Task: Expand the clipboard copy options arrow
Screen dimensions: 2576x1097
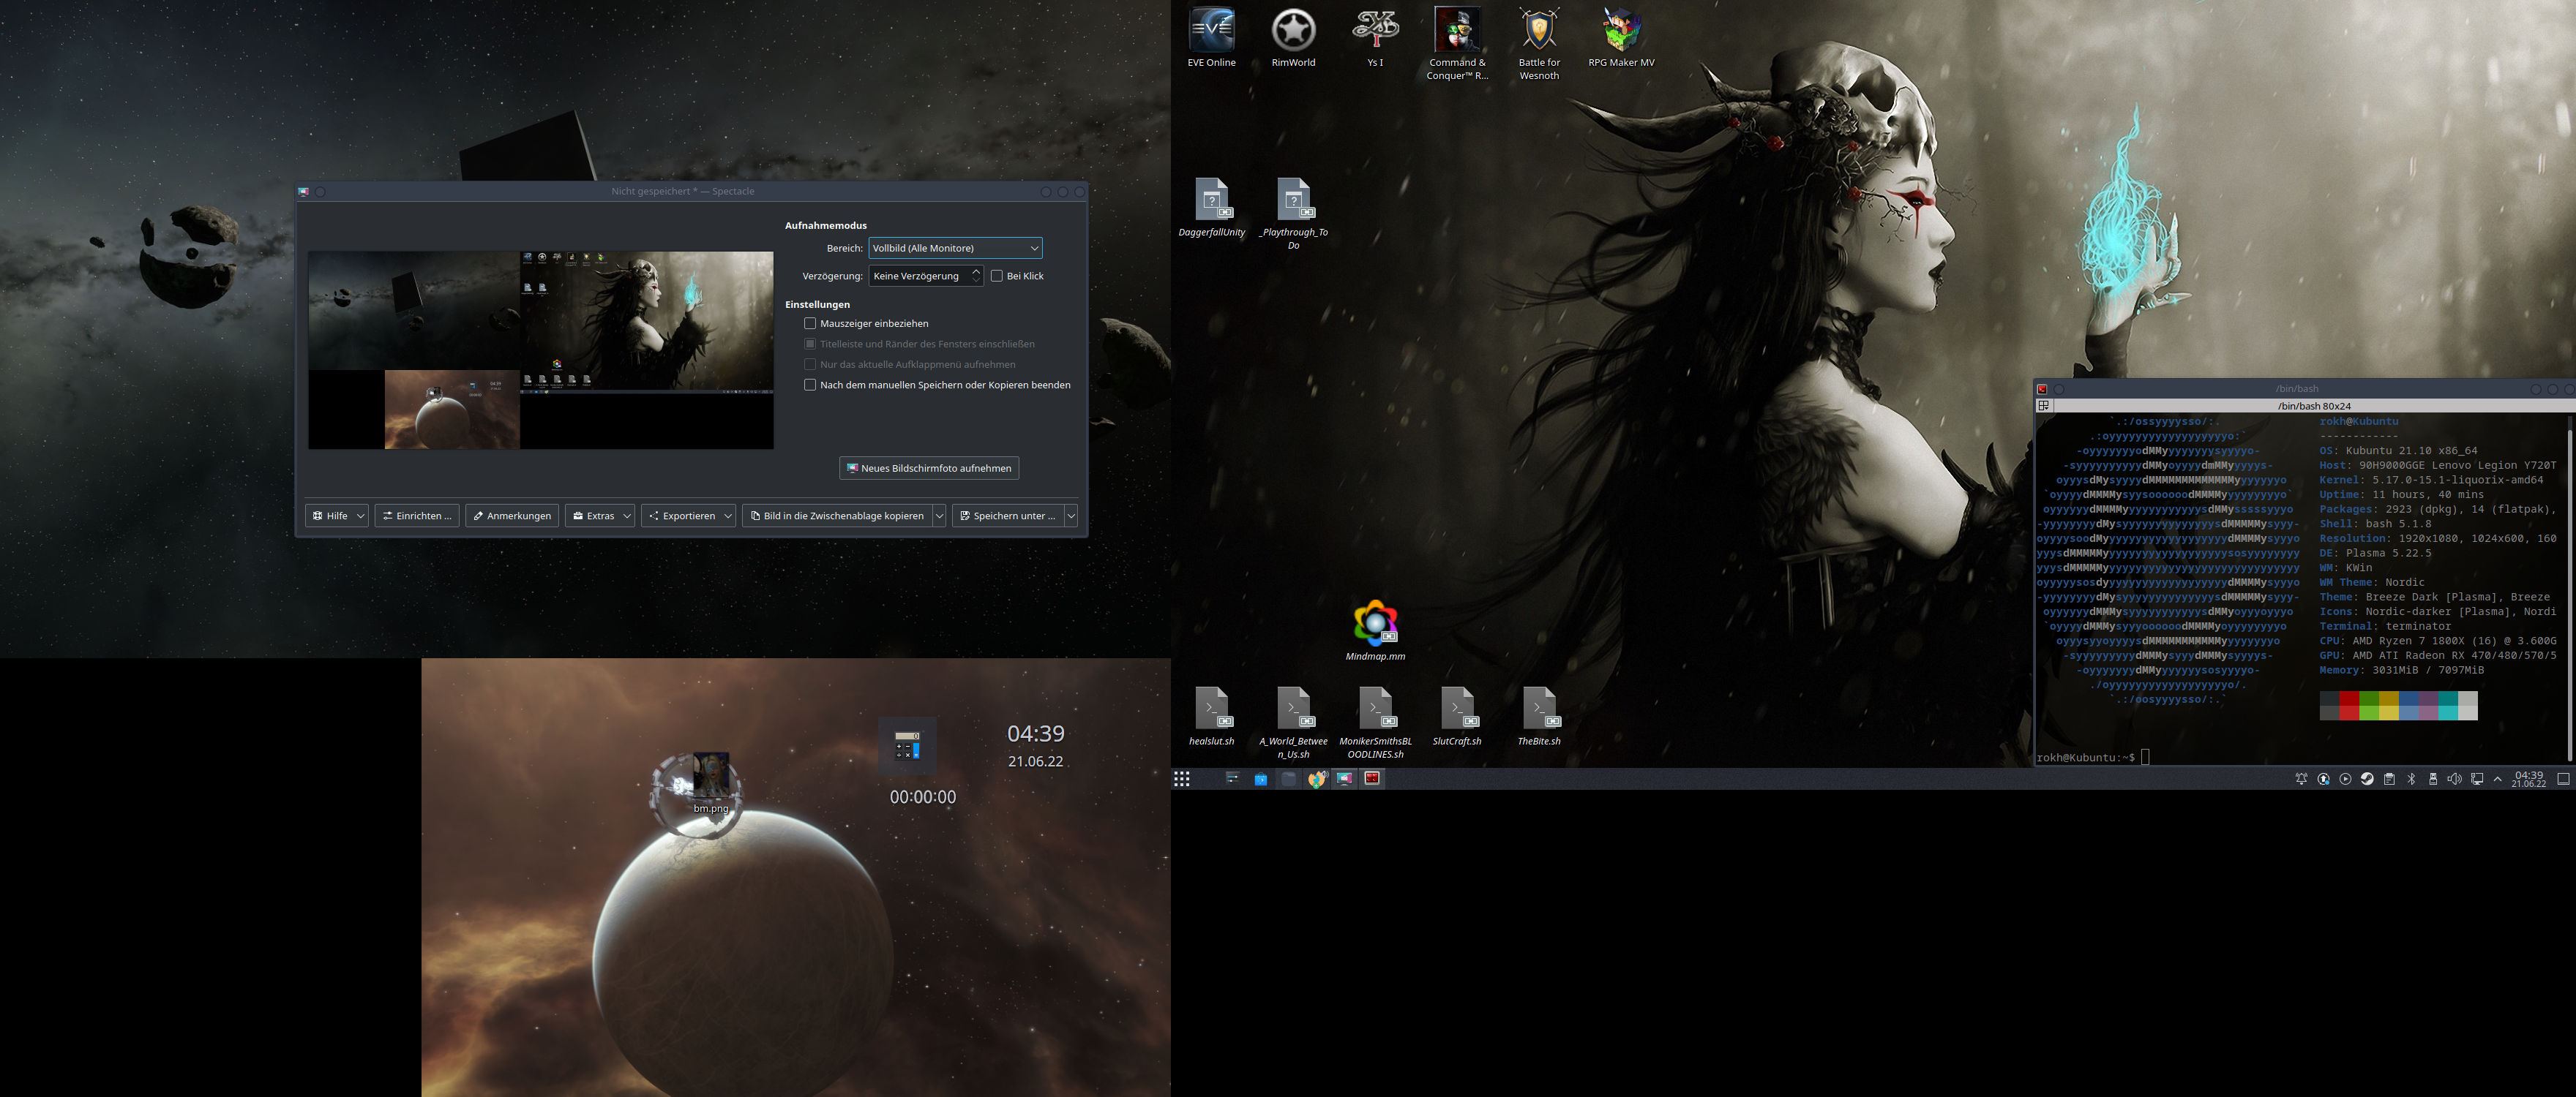Action: (940, 516)
